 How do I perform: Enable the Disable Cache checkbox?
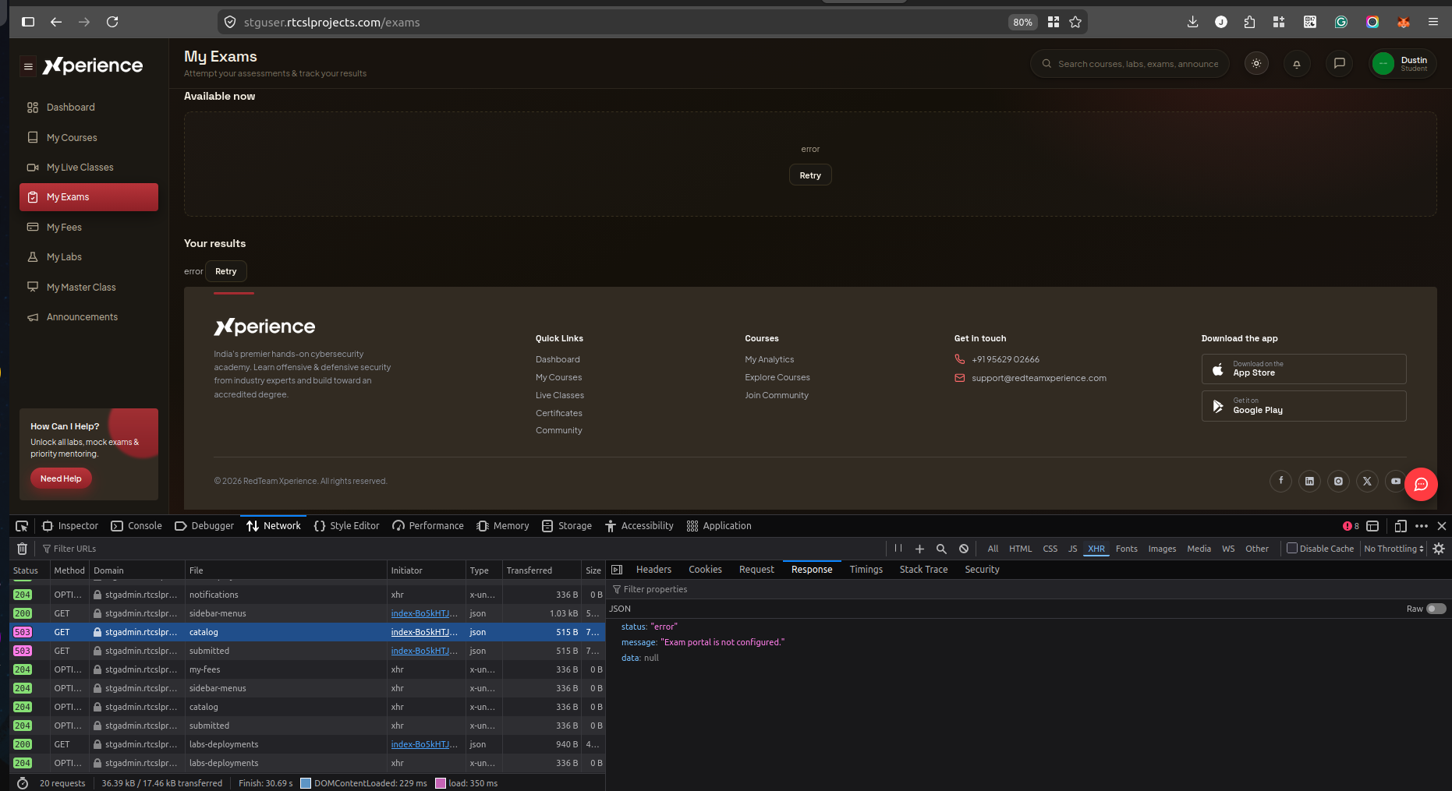1292,548
